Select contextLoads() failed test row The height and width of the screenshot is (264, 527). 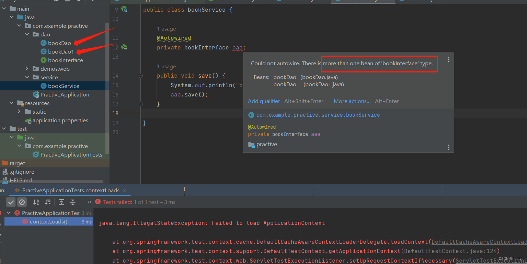pyautogui.click(x=48, y=222)
